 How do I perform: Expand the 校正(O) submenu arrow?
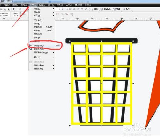coord(53,16)
